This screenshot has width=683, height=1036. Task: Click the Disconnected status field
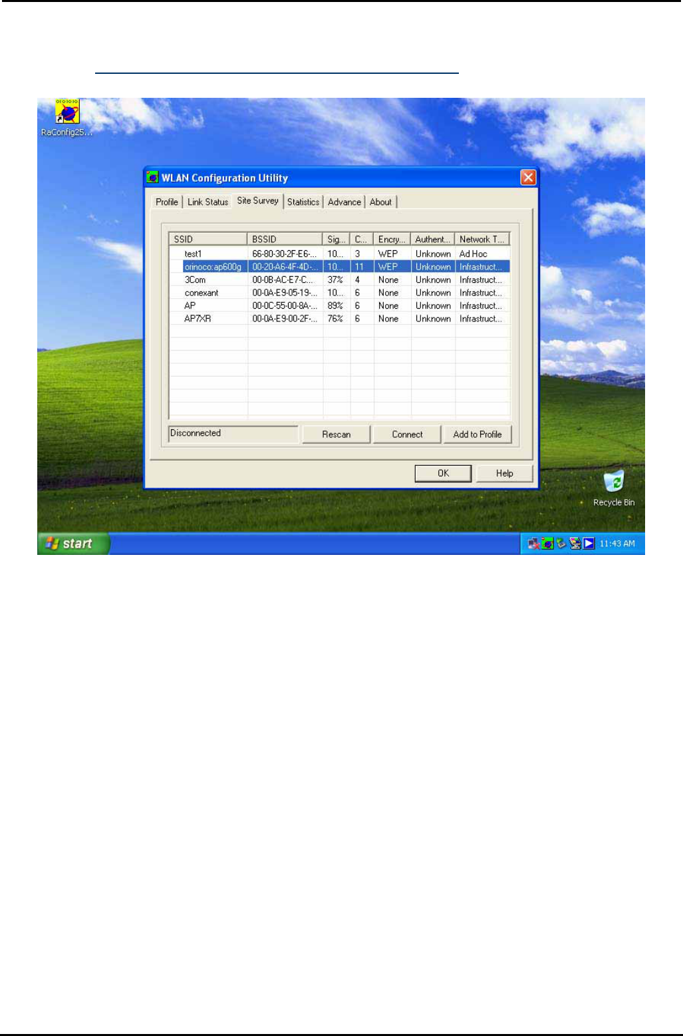[233, 433]
